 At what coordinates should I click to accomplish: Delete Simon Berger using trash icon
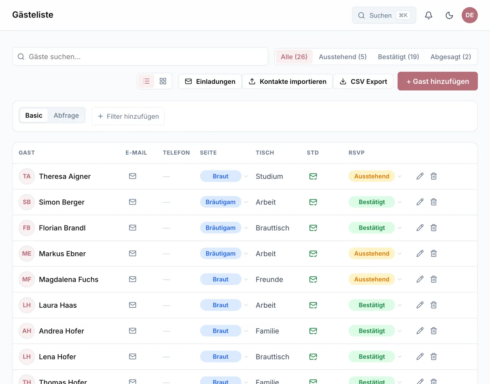point(434,202)
